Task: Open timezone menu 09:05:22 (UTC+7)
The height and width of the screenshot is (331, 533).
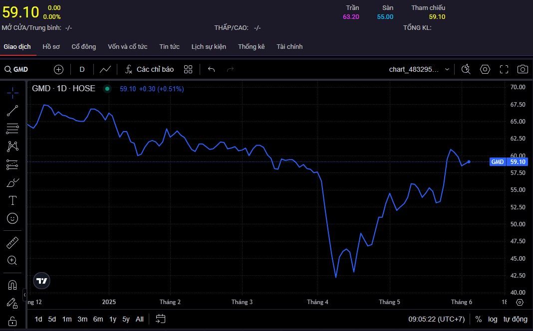Action: tap(437, 319)
